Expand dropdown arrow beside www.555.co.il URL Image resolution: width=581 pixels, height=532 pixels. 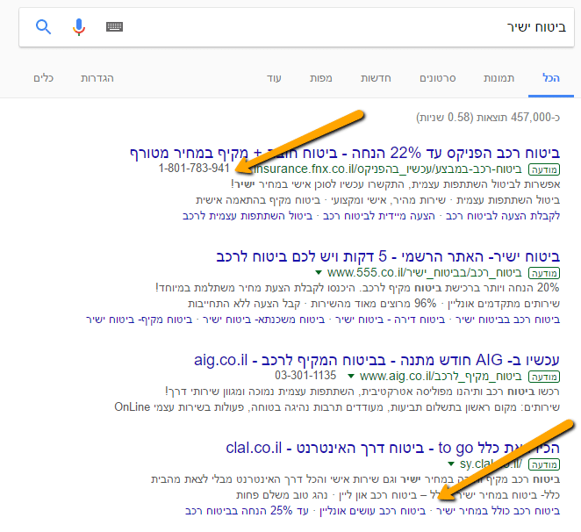[x=318, y=272]
